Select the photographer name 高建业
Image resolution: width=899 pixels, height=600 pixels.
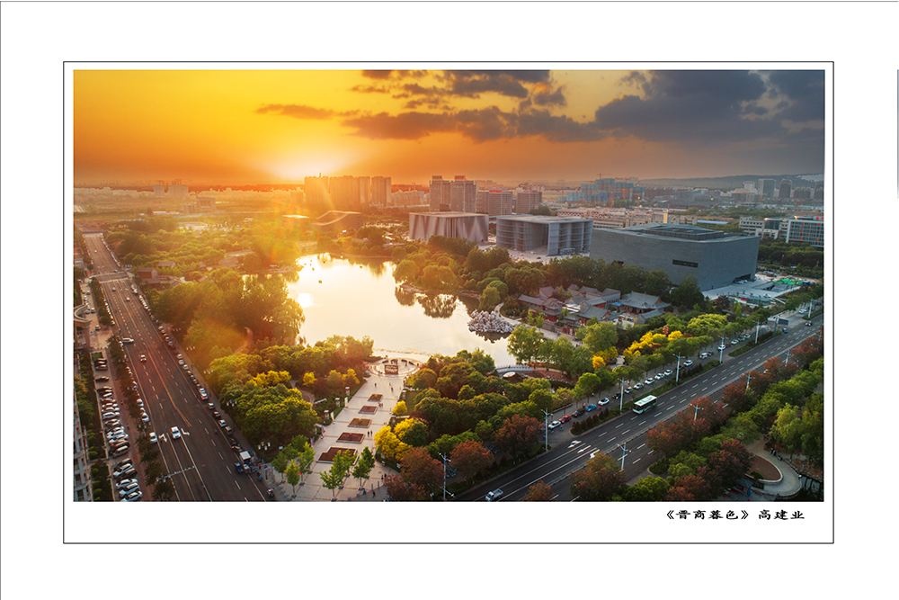click(781, 515)
